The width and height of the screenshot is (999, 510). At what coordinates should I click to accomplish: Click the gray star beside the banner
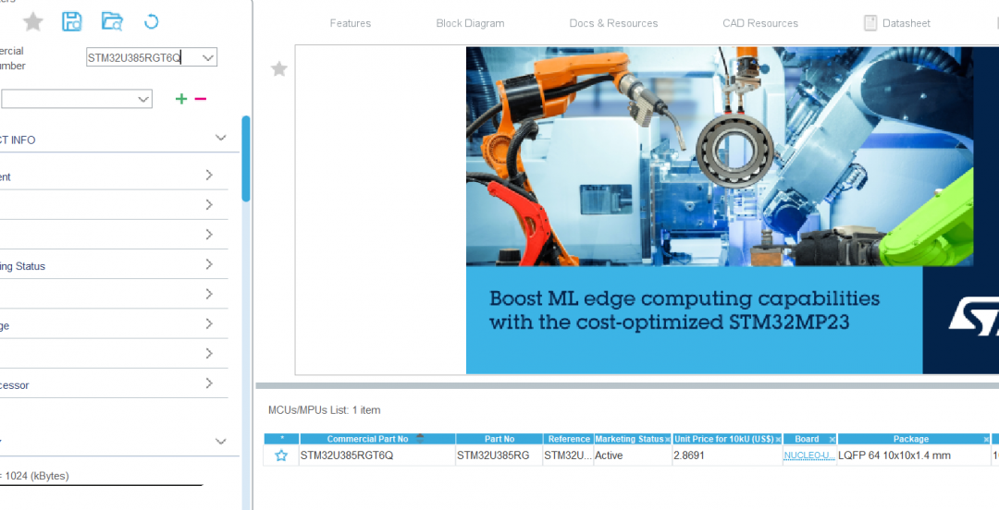point(279,68)
